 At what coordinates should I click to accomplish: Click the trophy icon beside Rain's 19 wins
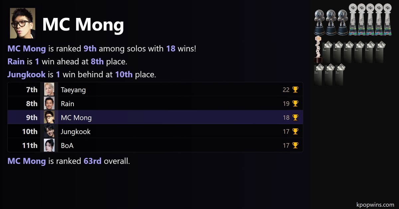pos(295,104)
